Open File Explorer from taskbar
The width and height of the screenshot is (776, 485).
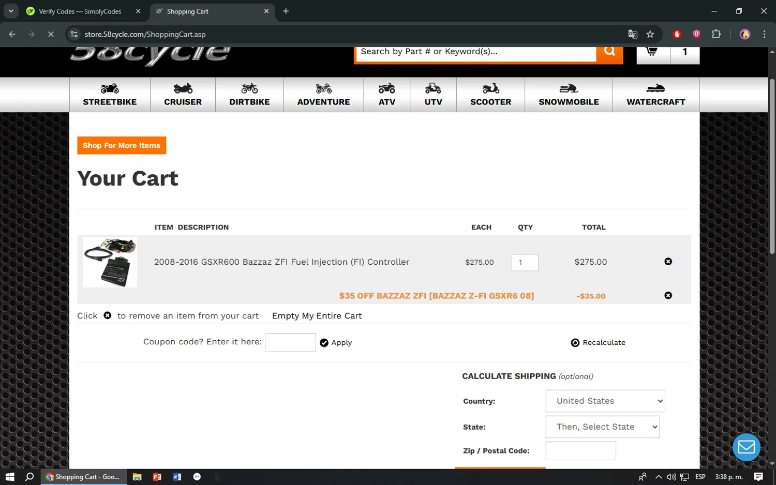137,477
